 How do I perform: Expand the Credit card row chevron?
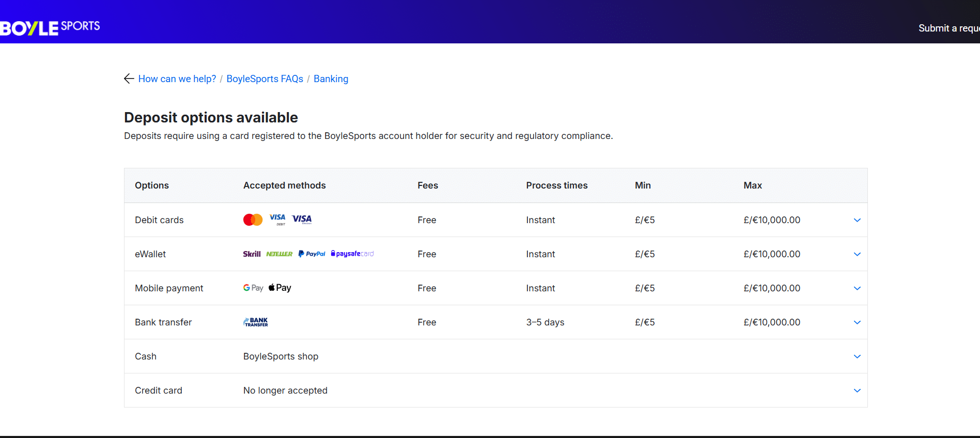click(857, 390)
